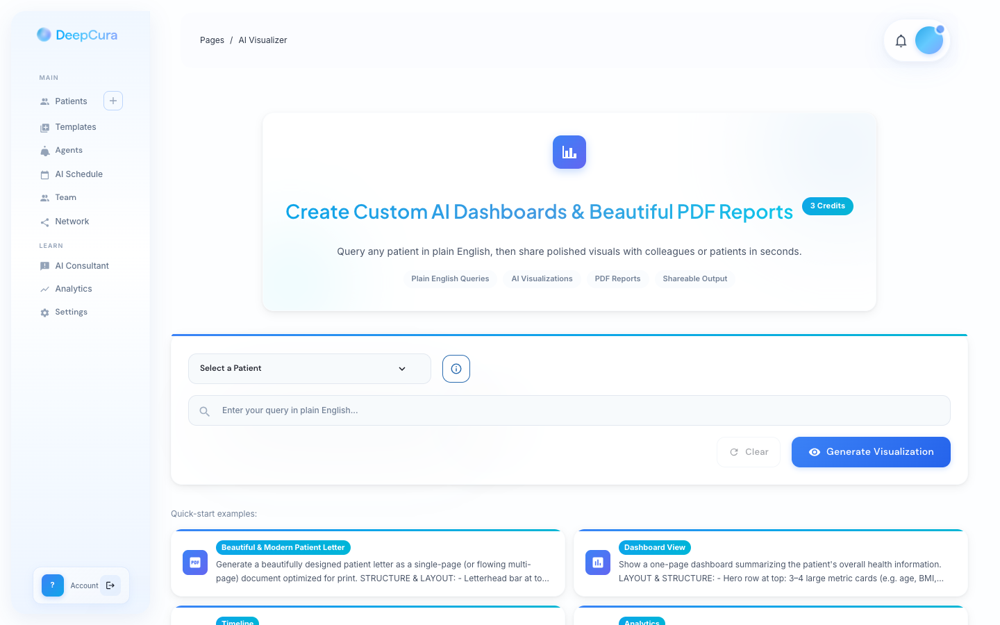
Task: Click AI Visualizer breadcrumb
Action: 262,40
